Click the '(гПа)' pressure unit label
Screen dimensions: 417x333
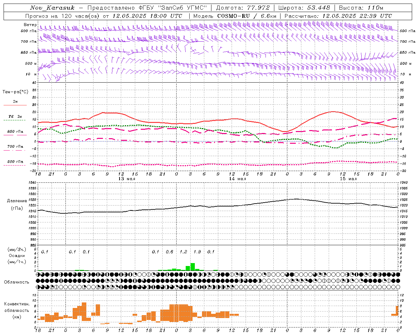pos(17,208)
